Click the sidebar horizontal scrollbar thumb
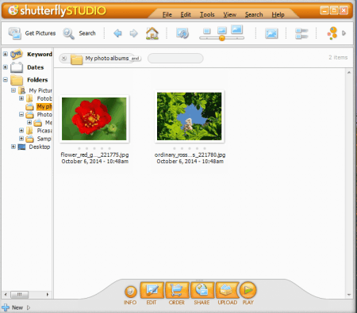 19,294
